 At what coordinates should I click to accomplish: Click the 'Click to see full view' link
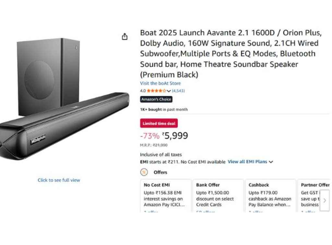(59, 180)
